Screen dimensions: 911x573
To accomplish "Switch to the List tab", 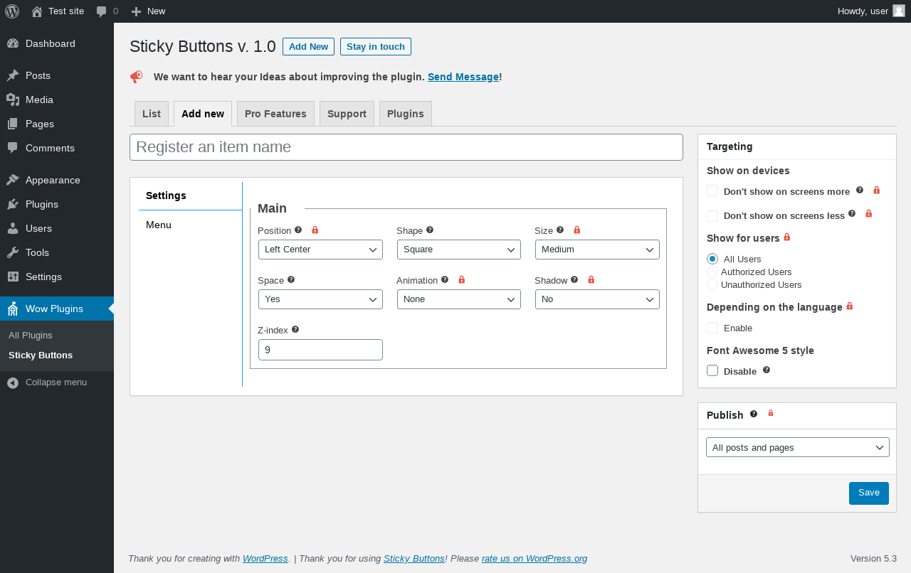I will (x=152, y=114).
